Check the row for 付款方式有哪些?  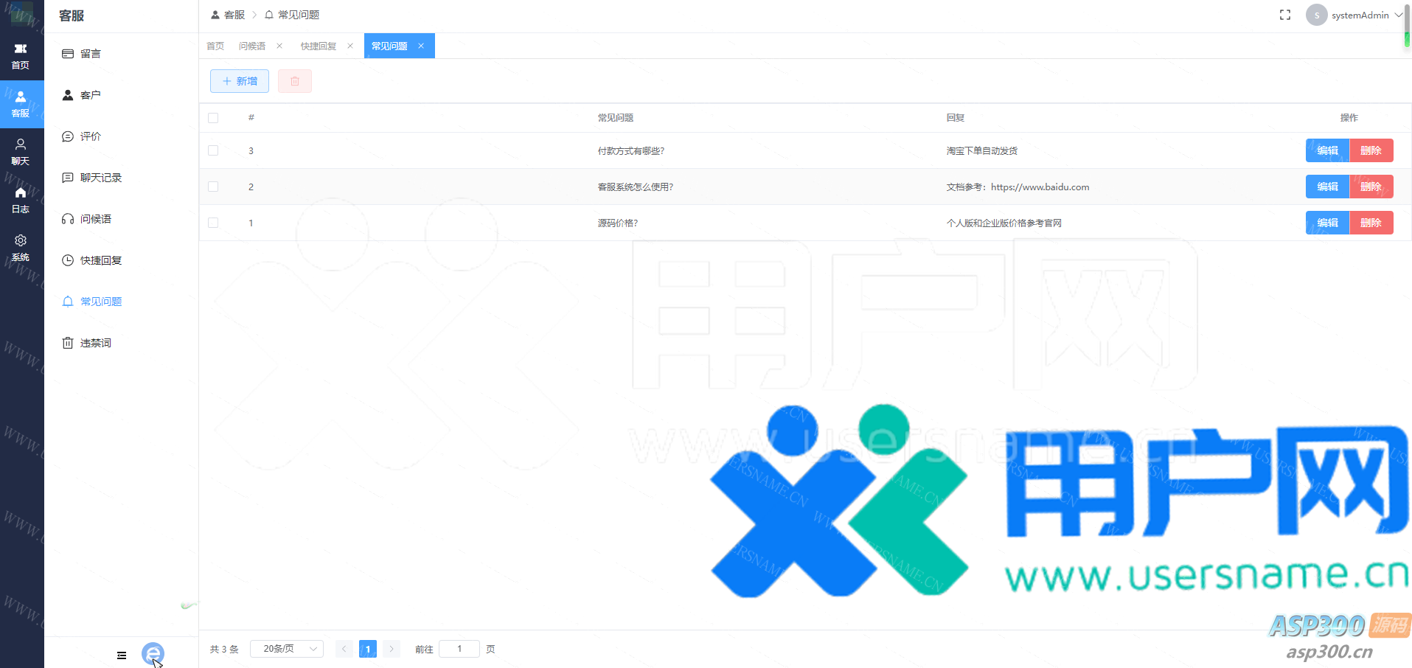pos(213,150)
